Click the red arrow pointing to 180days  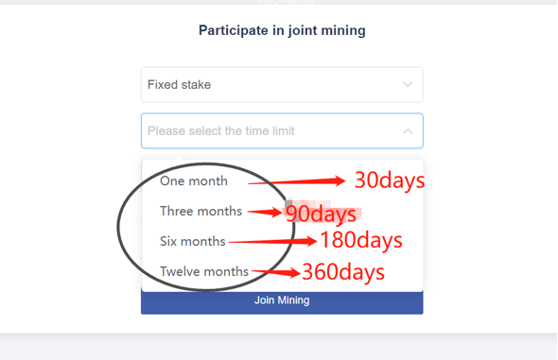[272, 242]
